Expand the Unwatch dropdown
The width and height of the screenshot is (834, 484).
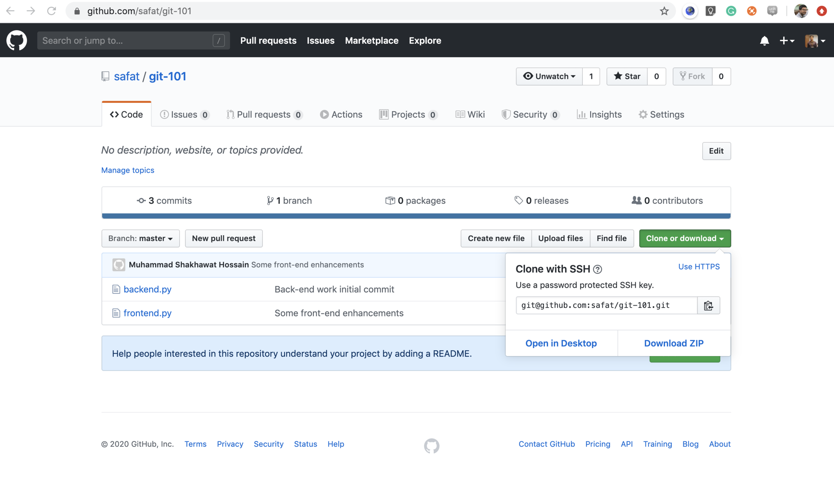[549, 76]
